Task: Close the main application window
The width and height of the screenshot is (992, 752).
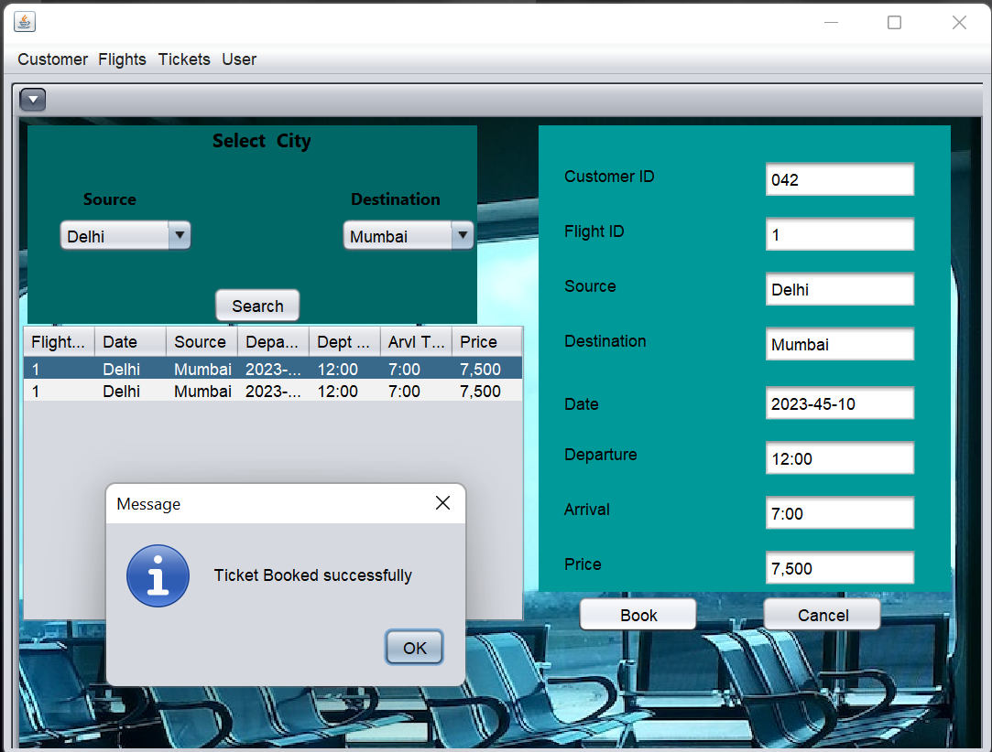Action: pos(959,23)
